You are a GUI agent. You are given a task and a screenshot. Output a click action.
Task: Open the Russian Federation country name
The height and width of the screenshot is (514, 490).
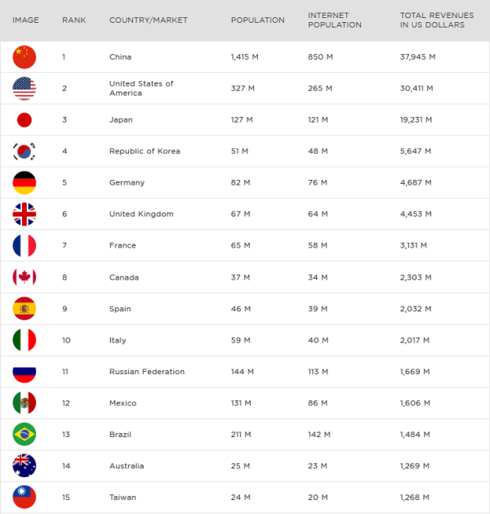tap(147, 372)
